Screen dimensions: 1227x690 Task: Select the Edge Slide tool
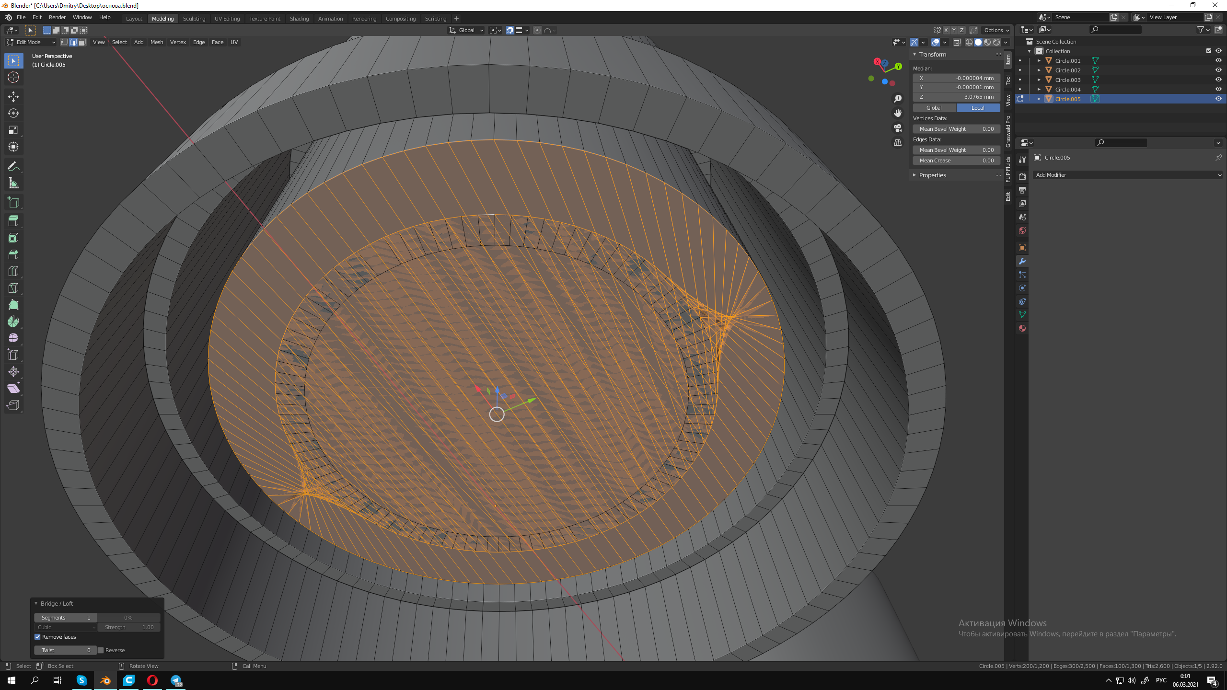coord(13,355)
